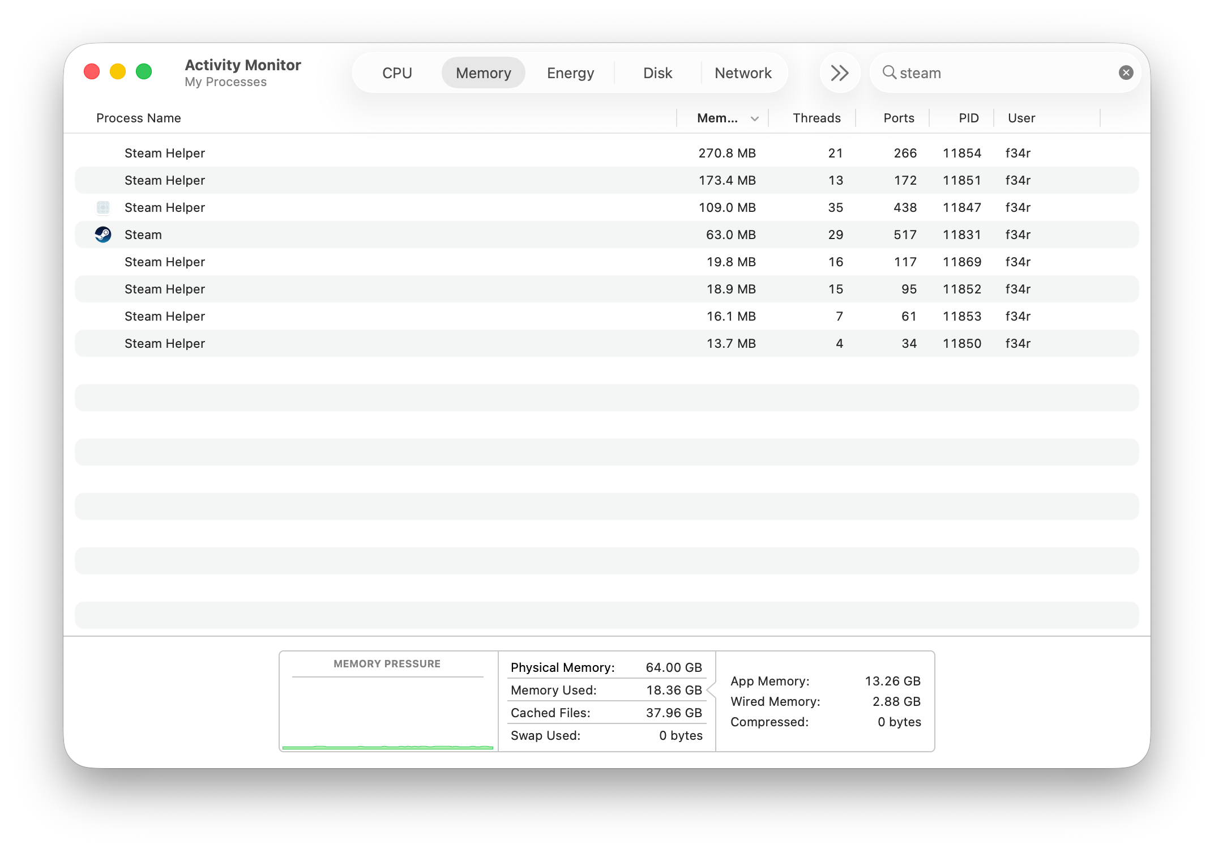Click the Compressed 0 bytes entry

tap(826, 722)
